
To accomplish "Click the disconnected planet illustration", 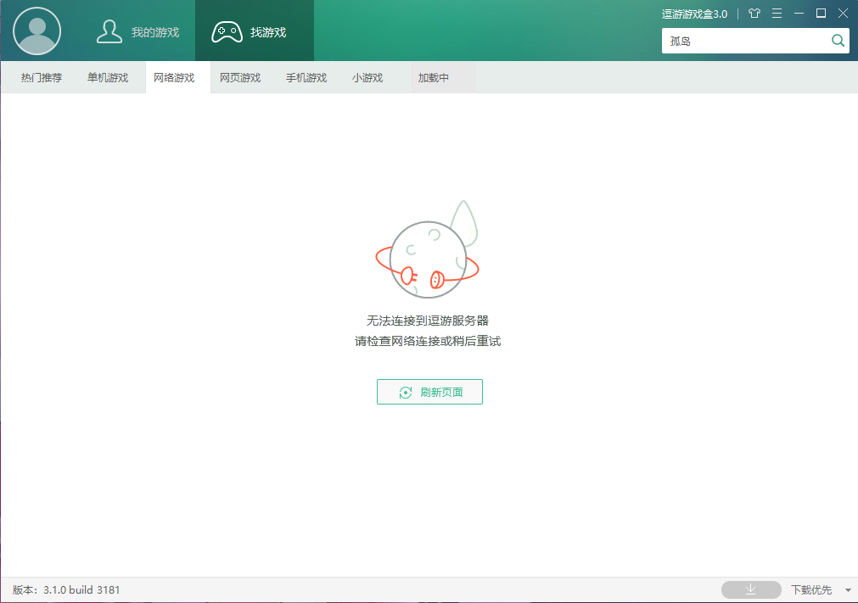I will click(x=428, y=250).
